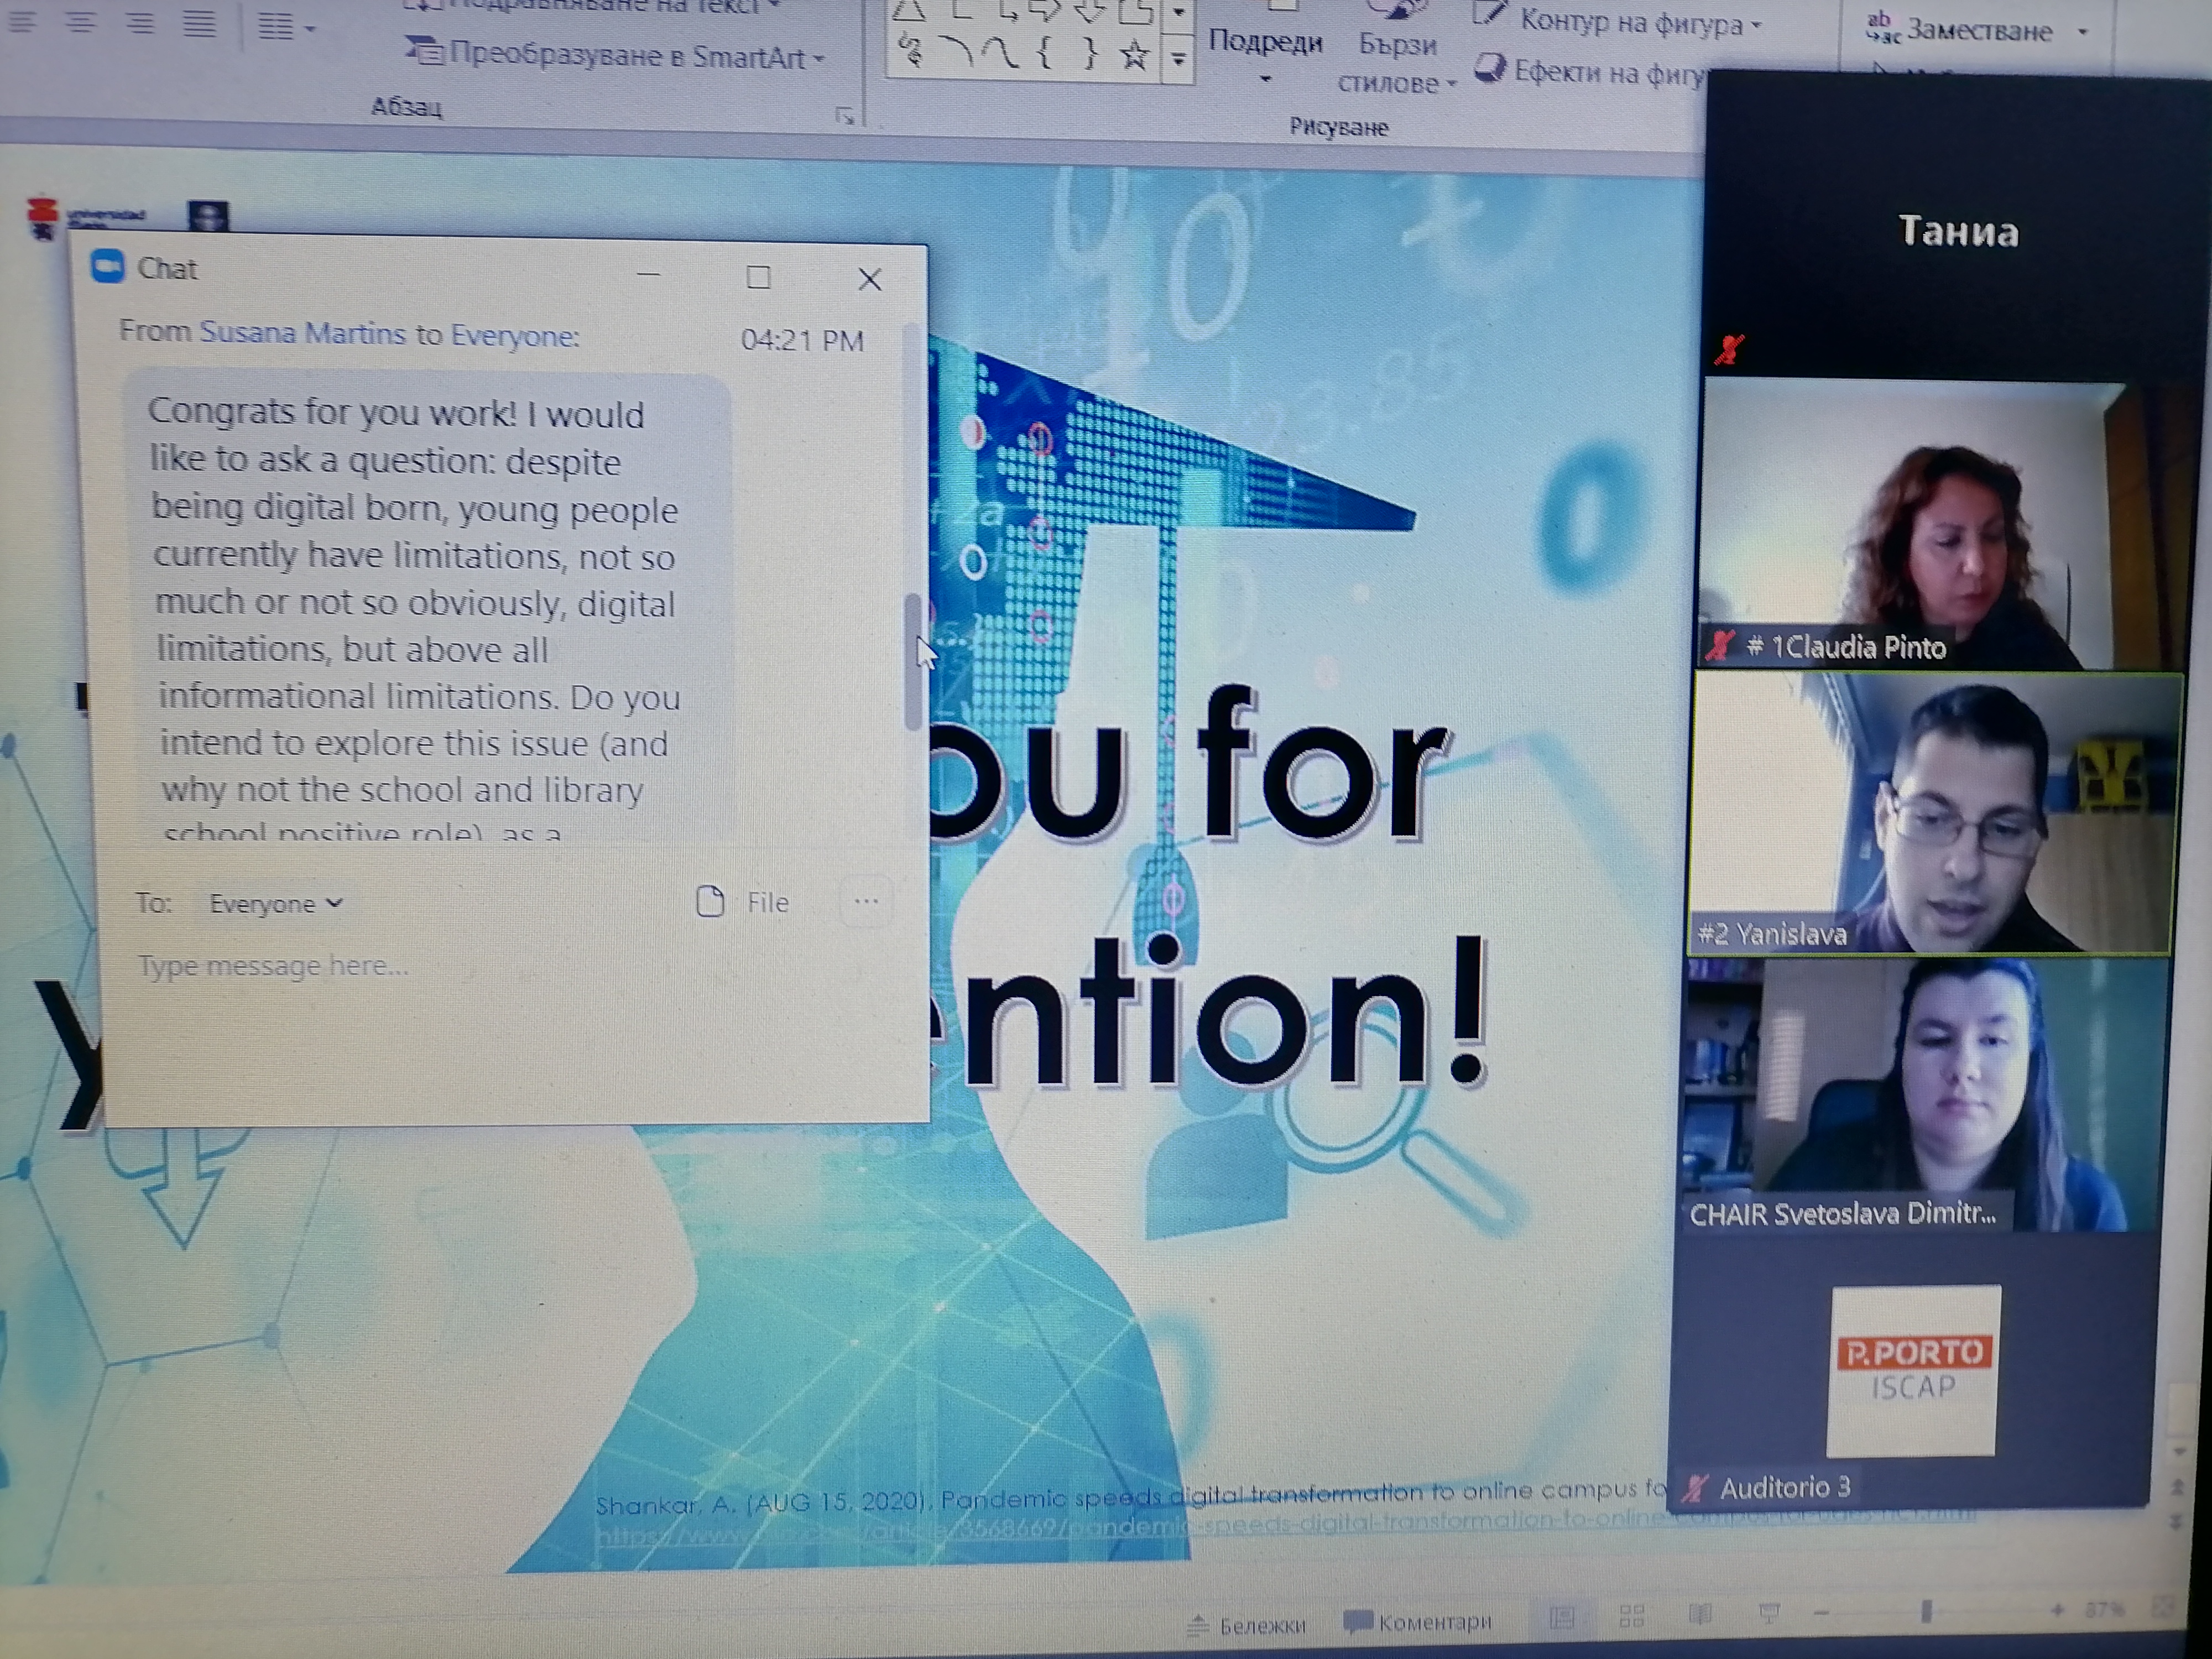Image resolution: width=2212 pixels, height=1659 pixels.
Task: Pick the left brace shape
Action: [x=1045, y=52]
